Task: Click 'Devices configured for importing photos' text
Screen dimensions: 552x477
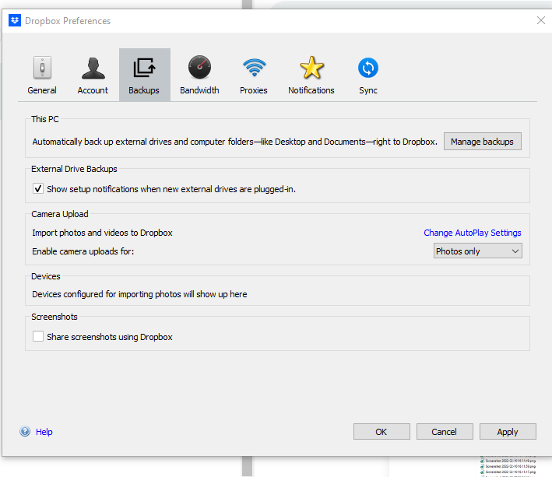Action: tap(140, 294)
